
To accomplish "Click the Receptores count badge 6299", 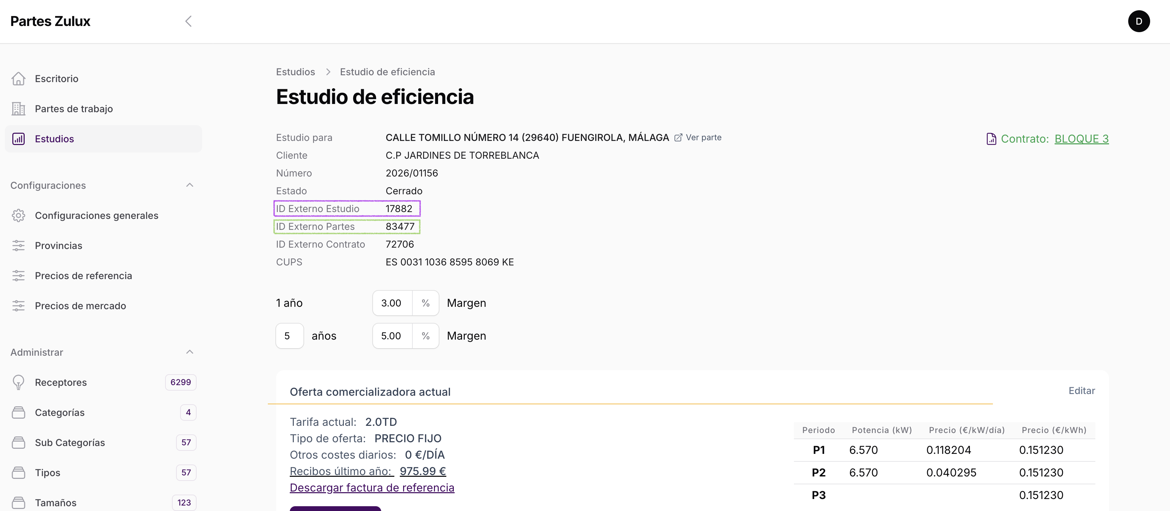I will tap(181, 382).
